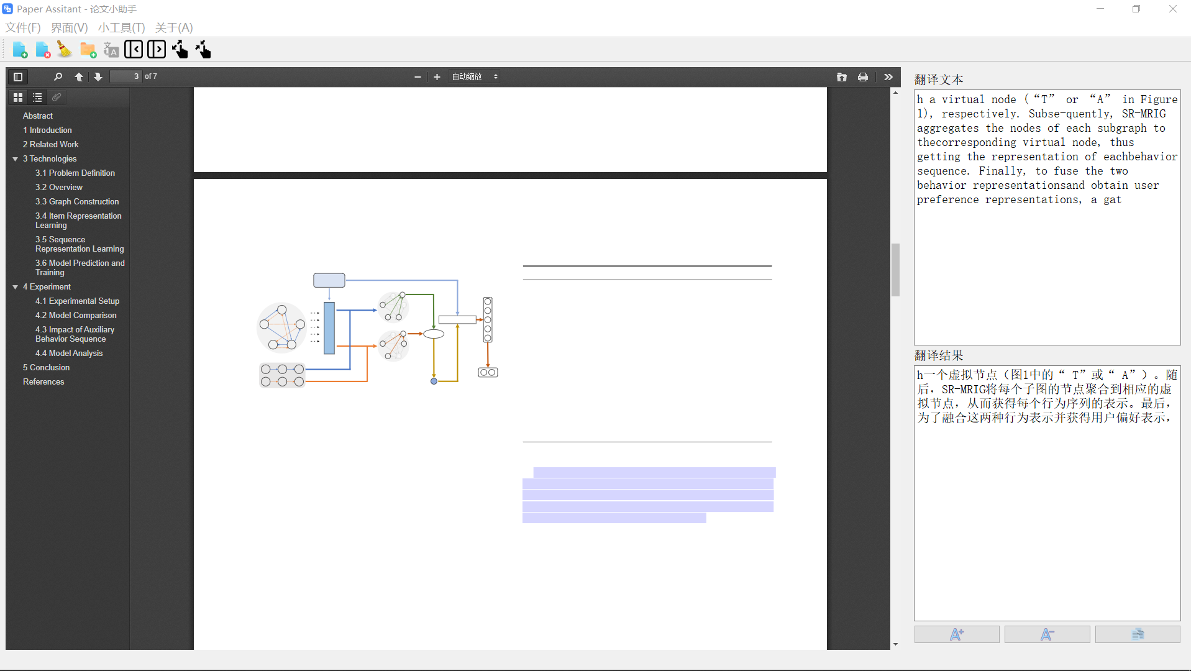Image resolution: width=1191 pixels, height=671 pixels.
Task: Open the 文件(F) menu
Action: click(23, 27)
